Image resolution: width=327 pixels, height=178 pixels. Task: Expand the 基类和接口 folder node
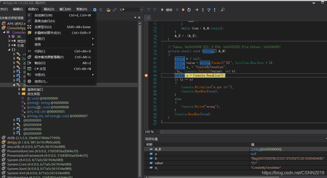click(x=19, y=90)
